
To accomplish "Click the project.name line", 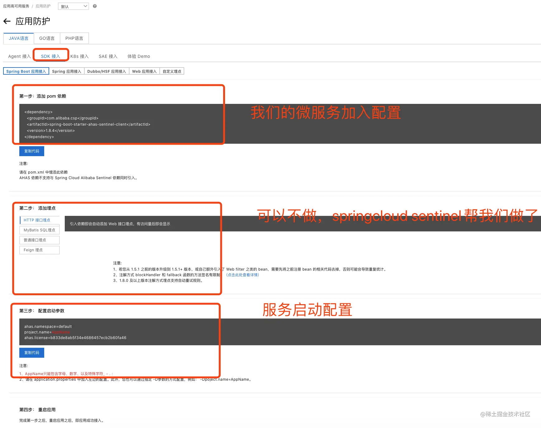I will click(47, 332).
